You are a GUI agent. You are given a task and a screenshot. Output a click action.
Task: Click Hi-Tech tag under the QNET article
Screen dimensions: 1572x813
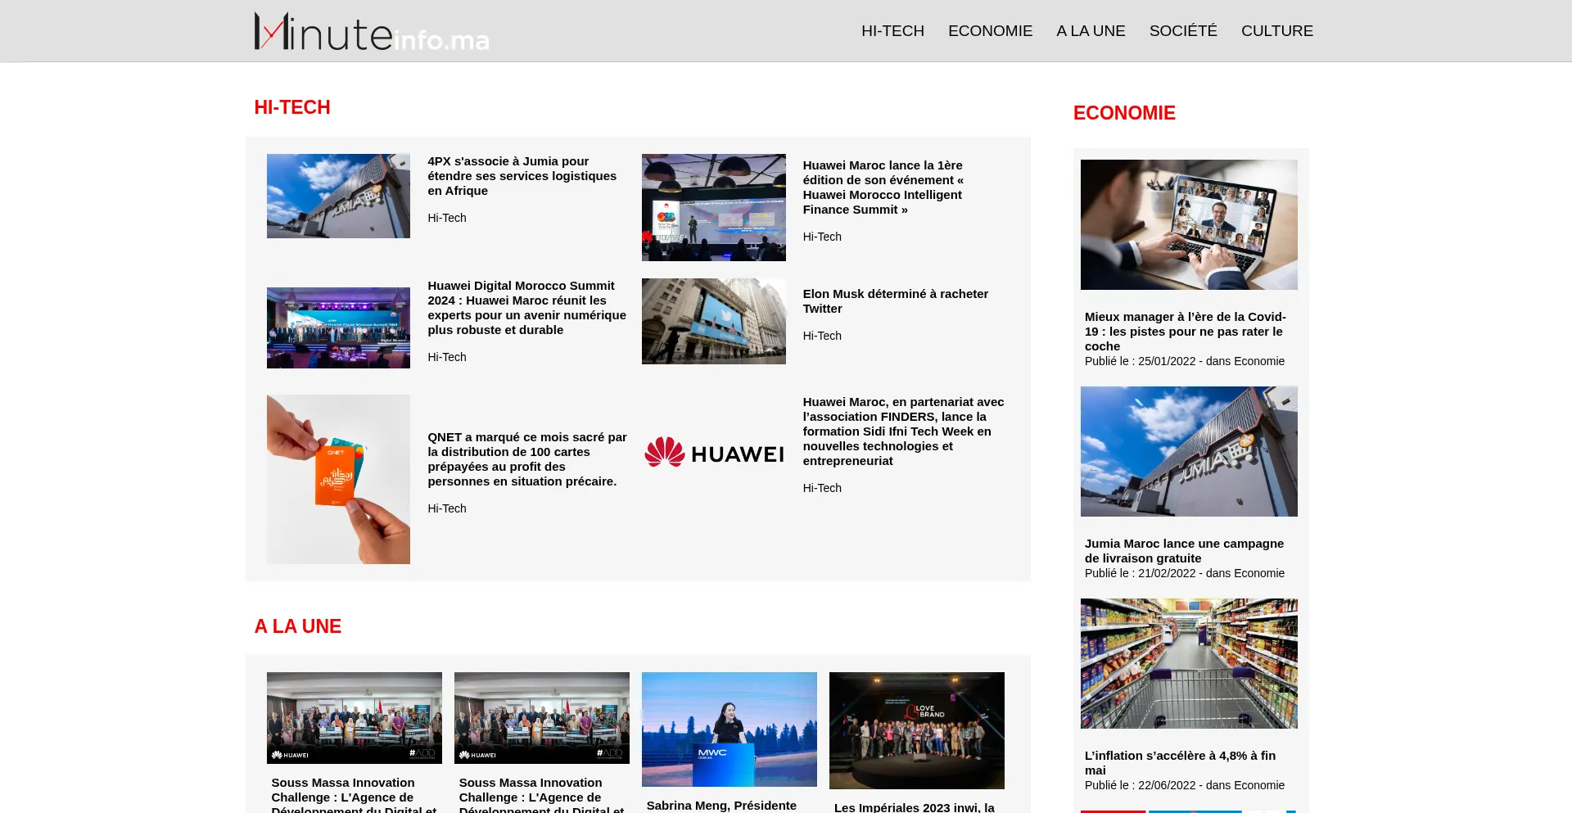[x=447, y=508]
